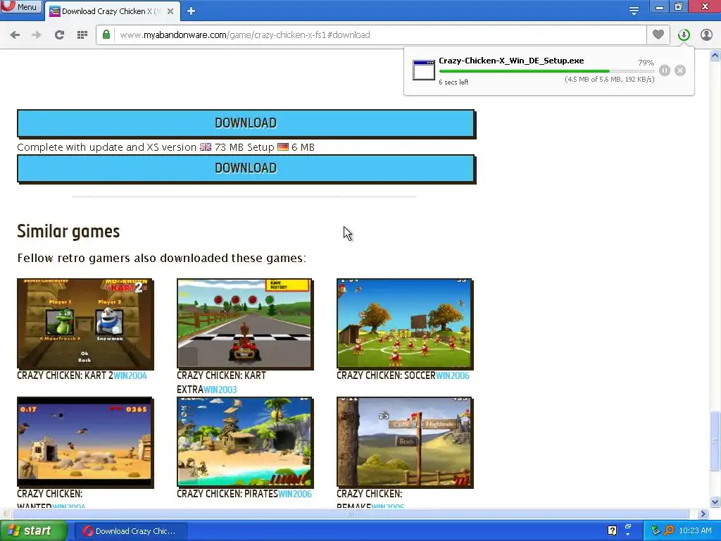Click the right arrow of horizontal scrollbar
The image size is (721, 541).
pyautogui.click(x=703, y=514)
